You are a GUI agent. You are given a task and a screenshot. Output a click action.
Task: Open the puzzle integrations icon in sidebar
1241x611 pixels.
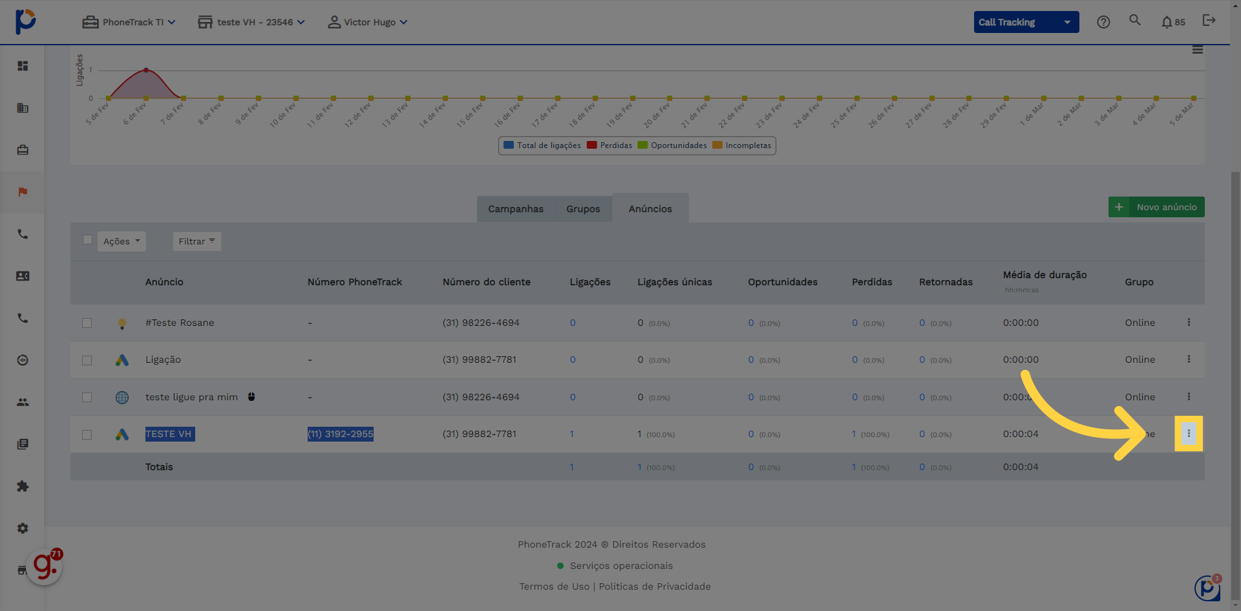pyautogui.click(x=23, y=486)
